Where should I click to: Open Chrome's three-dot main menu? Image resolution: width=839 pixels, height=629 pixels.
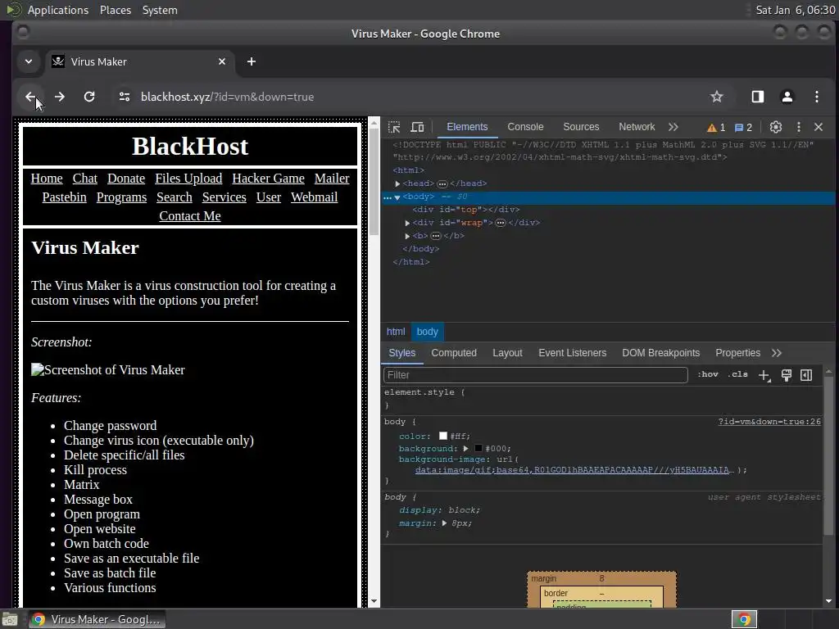(817, 97)
